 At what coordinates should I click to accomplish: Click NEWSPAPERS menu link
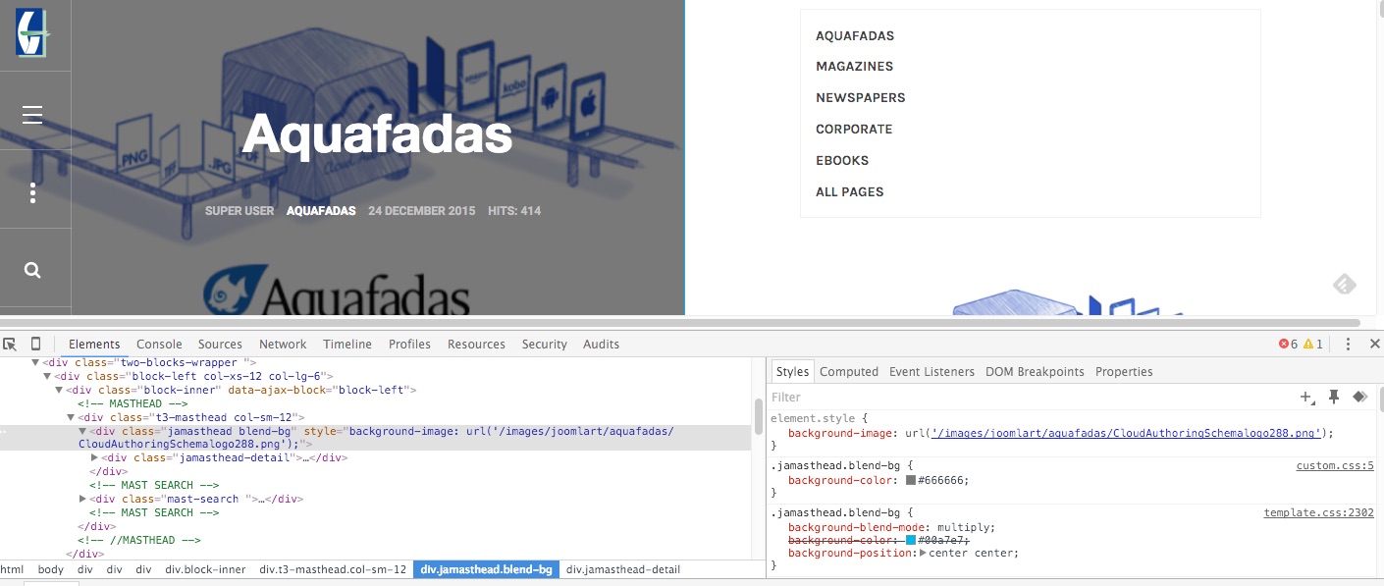tap(861, 98)
